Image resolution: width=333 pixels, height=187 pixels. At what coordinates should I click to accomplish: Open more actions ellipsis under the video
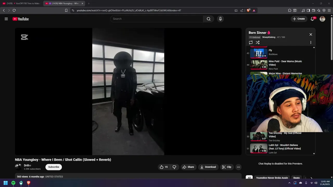tap(238, 167)
